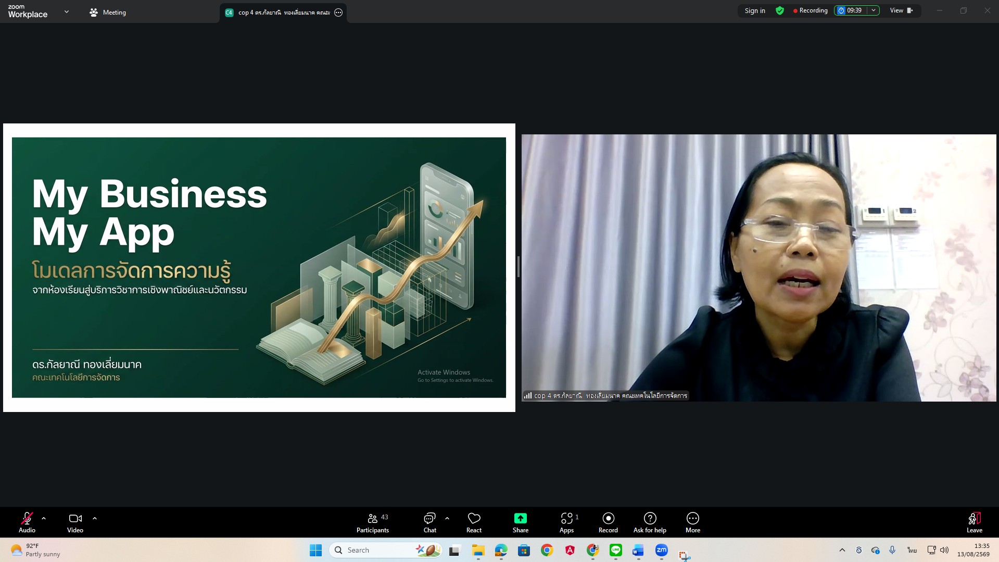999x562 pixels.
Task: Click the shared slide My Business My App
Action: pyautogui.click(x=259, y=268)
